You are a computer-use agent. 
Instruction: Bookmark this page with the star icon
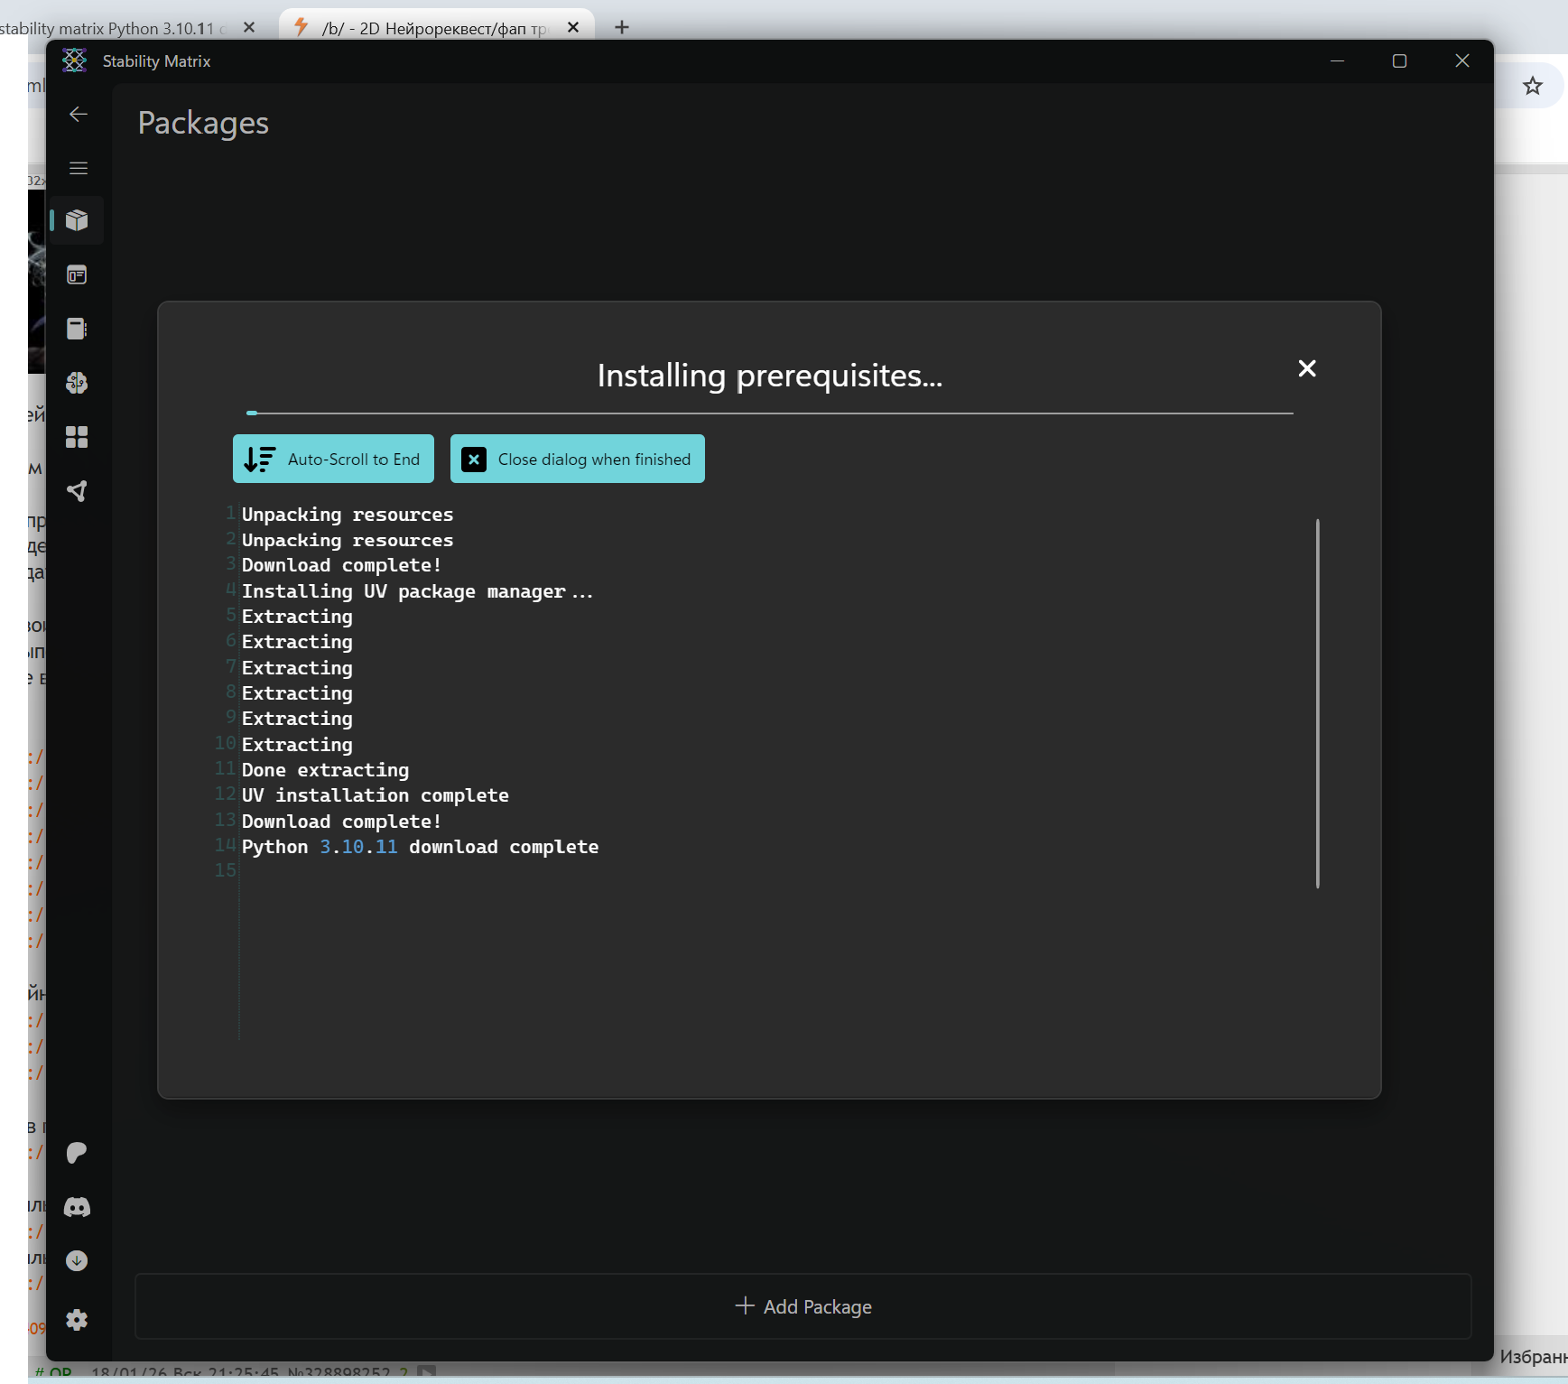pyautogui.click(x=1533, y=86)
